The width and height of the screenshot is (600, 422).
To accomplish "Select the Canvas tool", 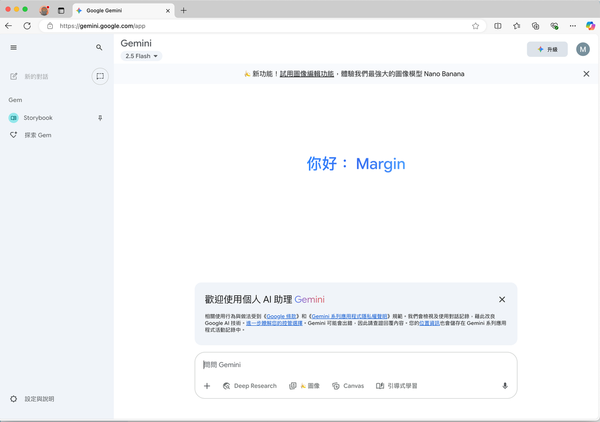I will coord(348,386).
